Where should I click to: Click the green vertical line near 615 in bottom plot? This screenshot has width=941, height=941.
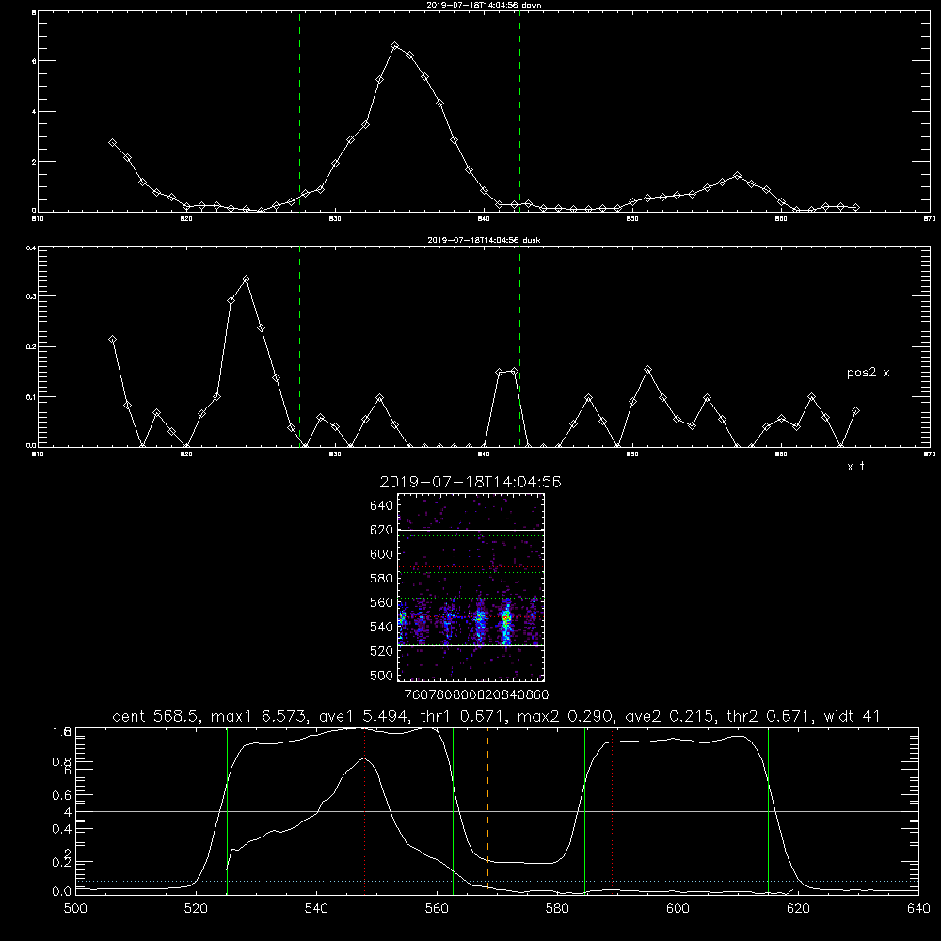[768, 811]
